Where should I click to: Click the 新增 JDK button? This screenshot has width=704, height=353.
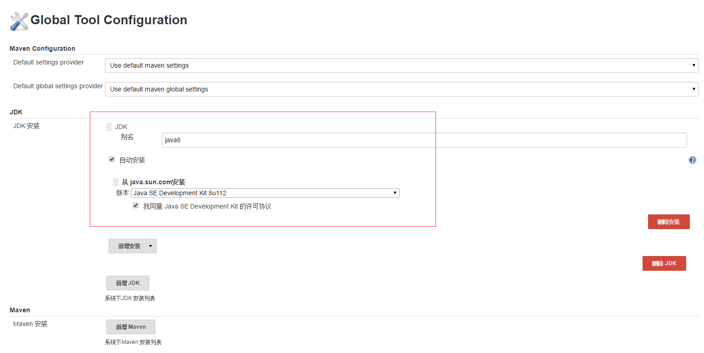127,283
